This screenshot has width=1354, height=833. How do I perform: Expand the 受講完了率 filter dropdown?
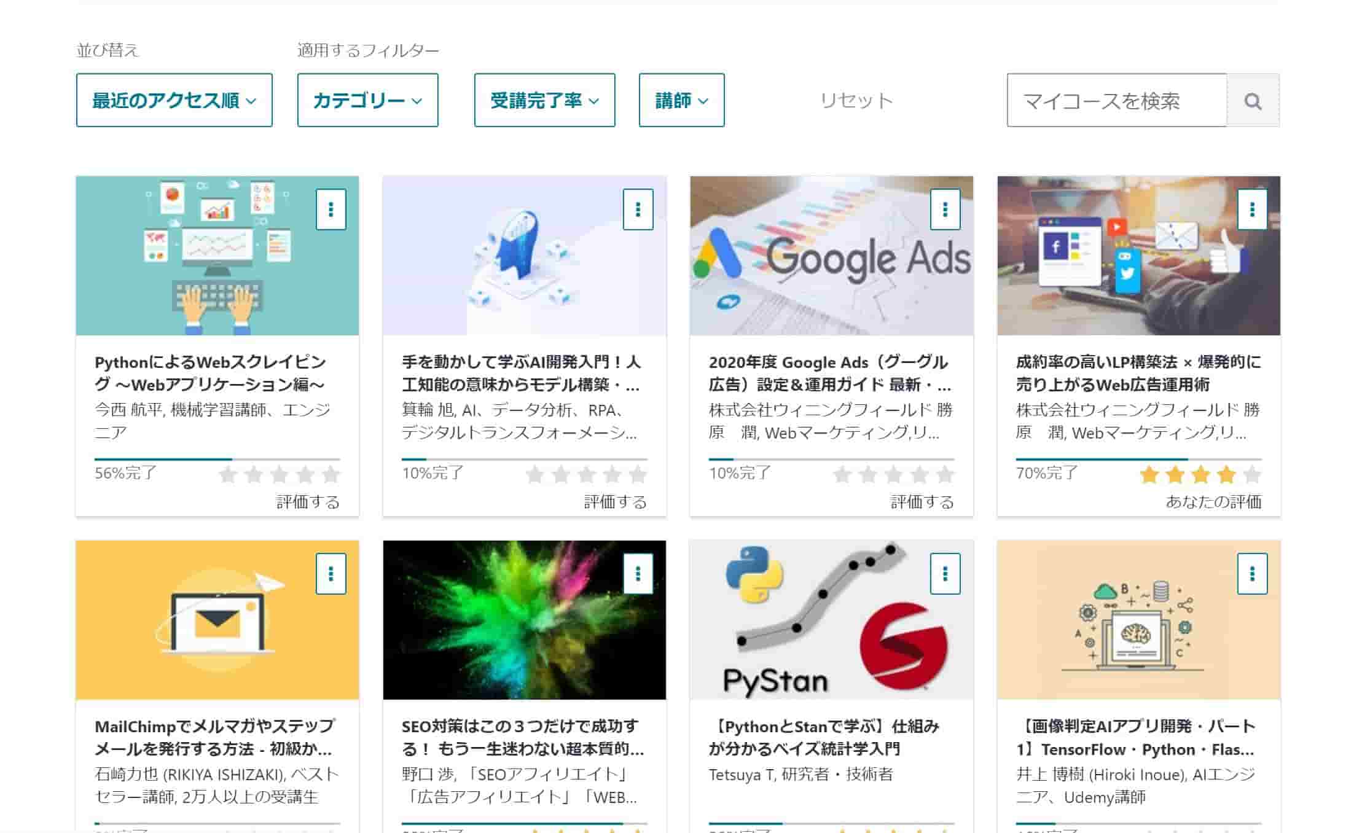(x=544, y=100)
